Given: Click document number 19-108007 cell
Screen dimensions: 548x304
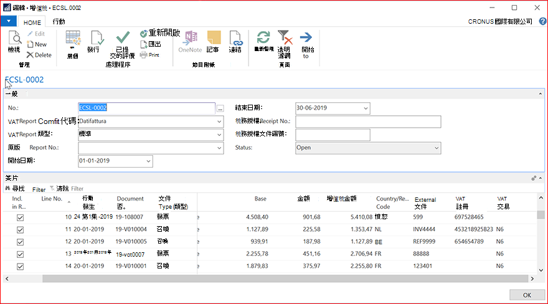Looking at the screenshot, I should pyautogui.click(x=130, y=217).
